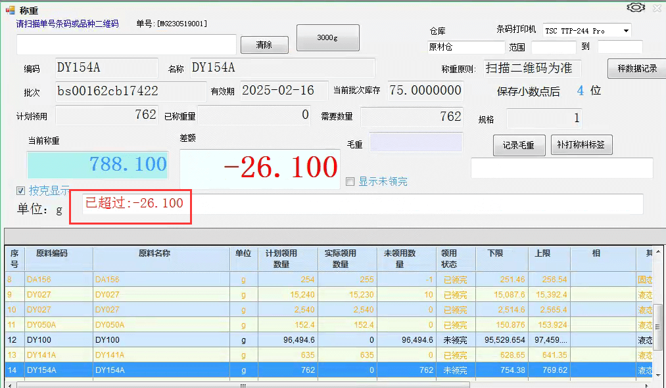Click the 称重 app icon in title bar

pos(10,9)
